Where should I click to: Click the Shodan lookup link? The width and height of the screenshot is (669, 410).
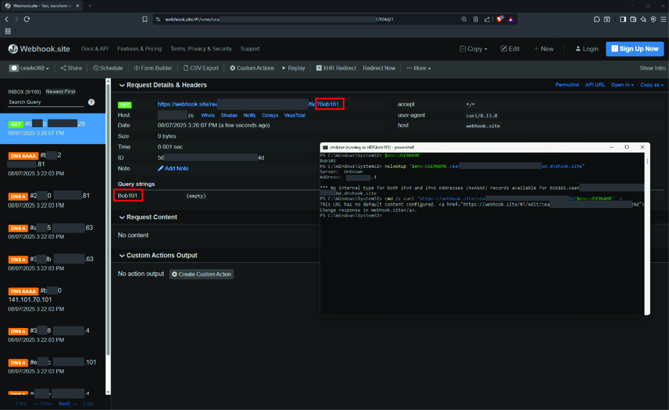click(229, 115)
